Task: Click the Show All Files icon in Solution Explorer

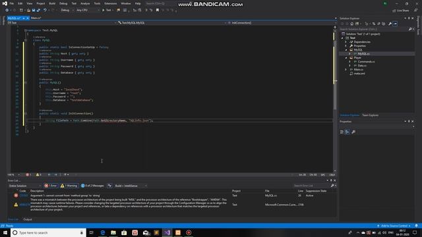Action: click(384, 24)
